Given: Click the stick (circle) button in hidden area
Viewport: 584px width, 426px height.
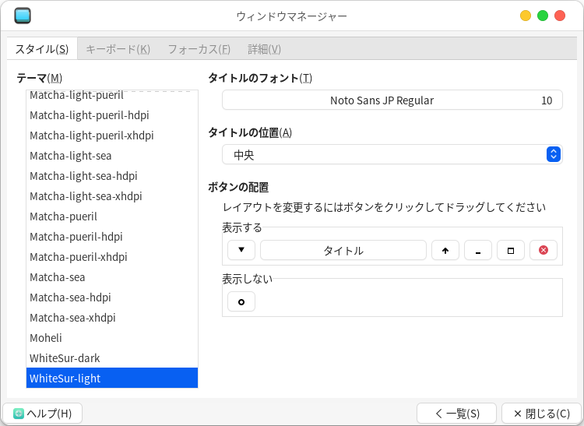Looking at the screenshot, I should [x=241, y=301].
